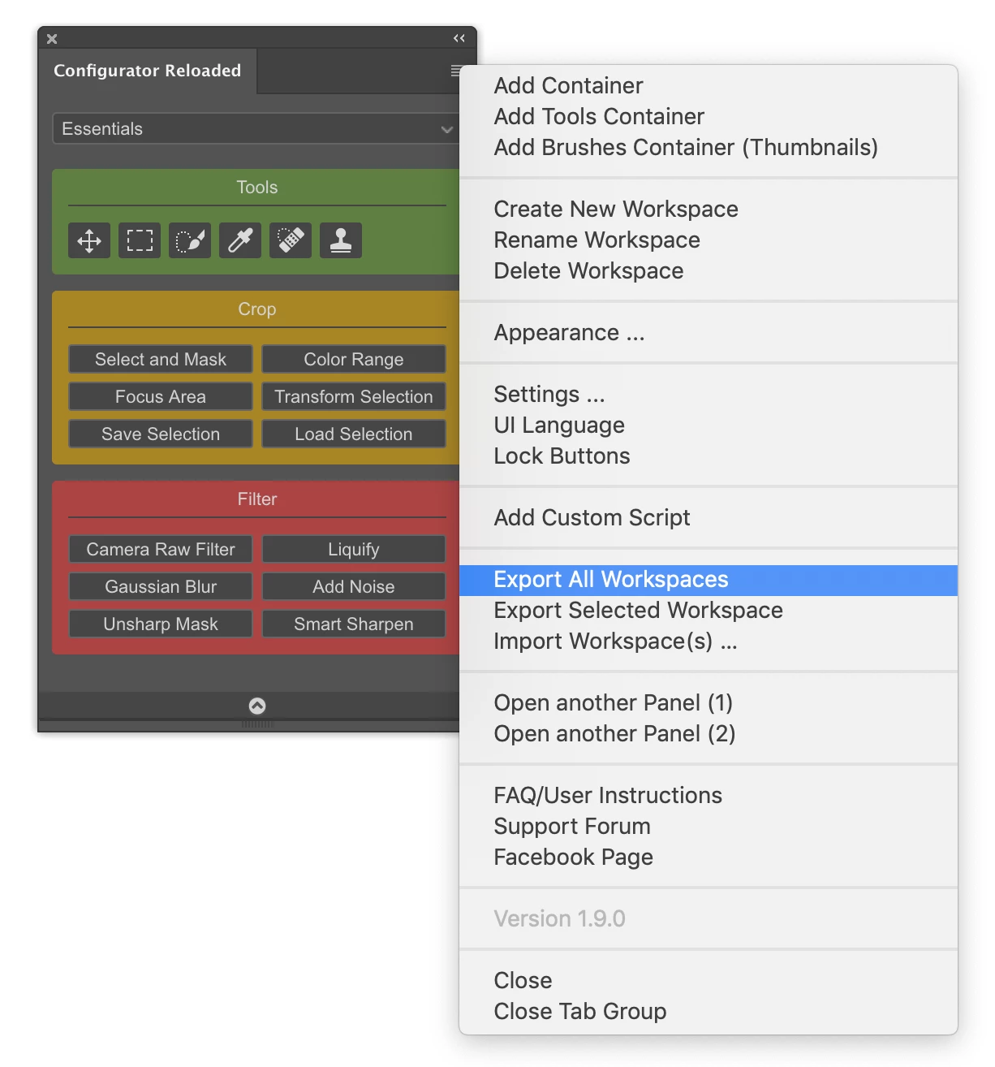Choose Import Workspace(s) ...
The height and width of the screenshot is (1067, 995).
coord(709,641)
